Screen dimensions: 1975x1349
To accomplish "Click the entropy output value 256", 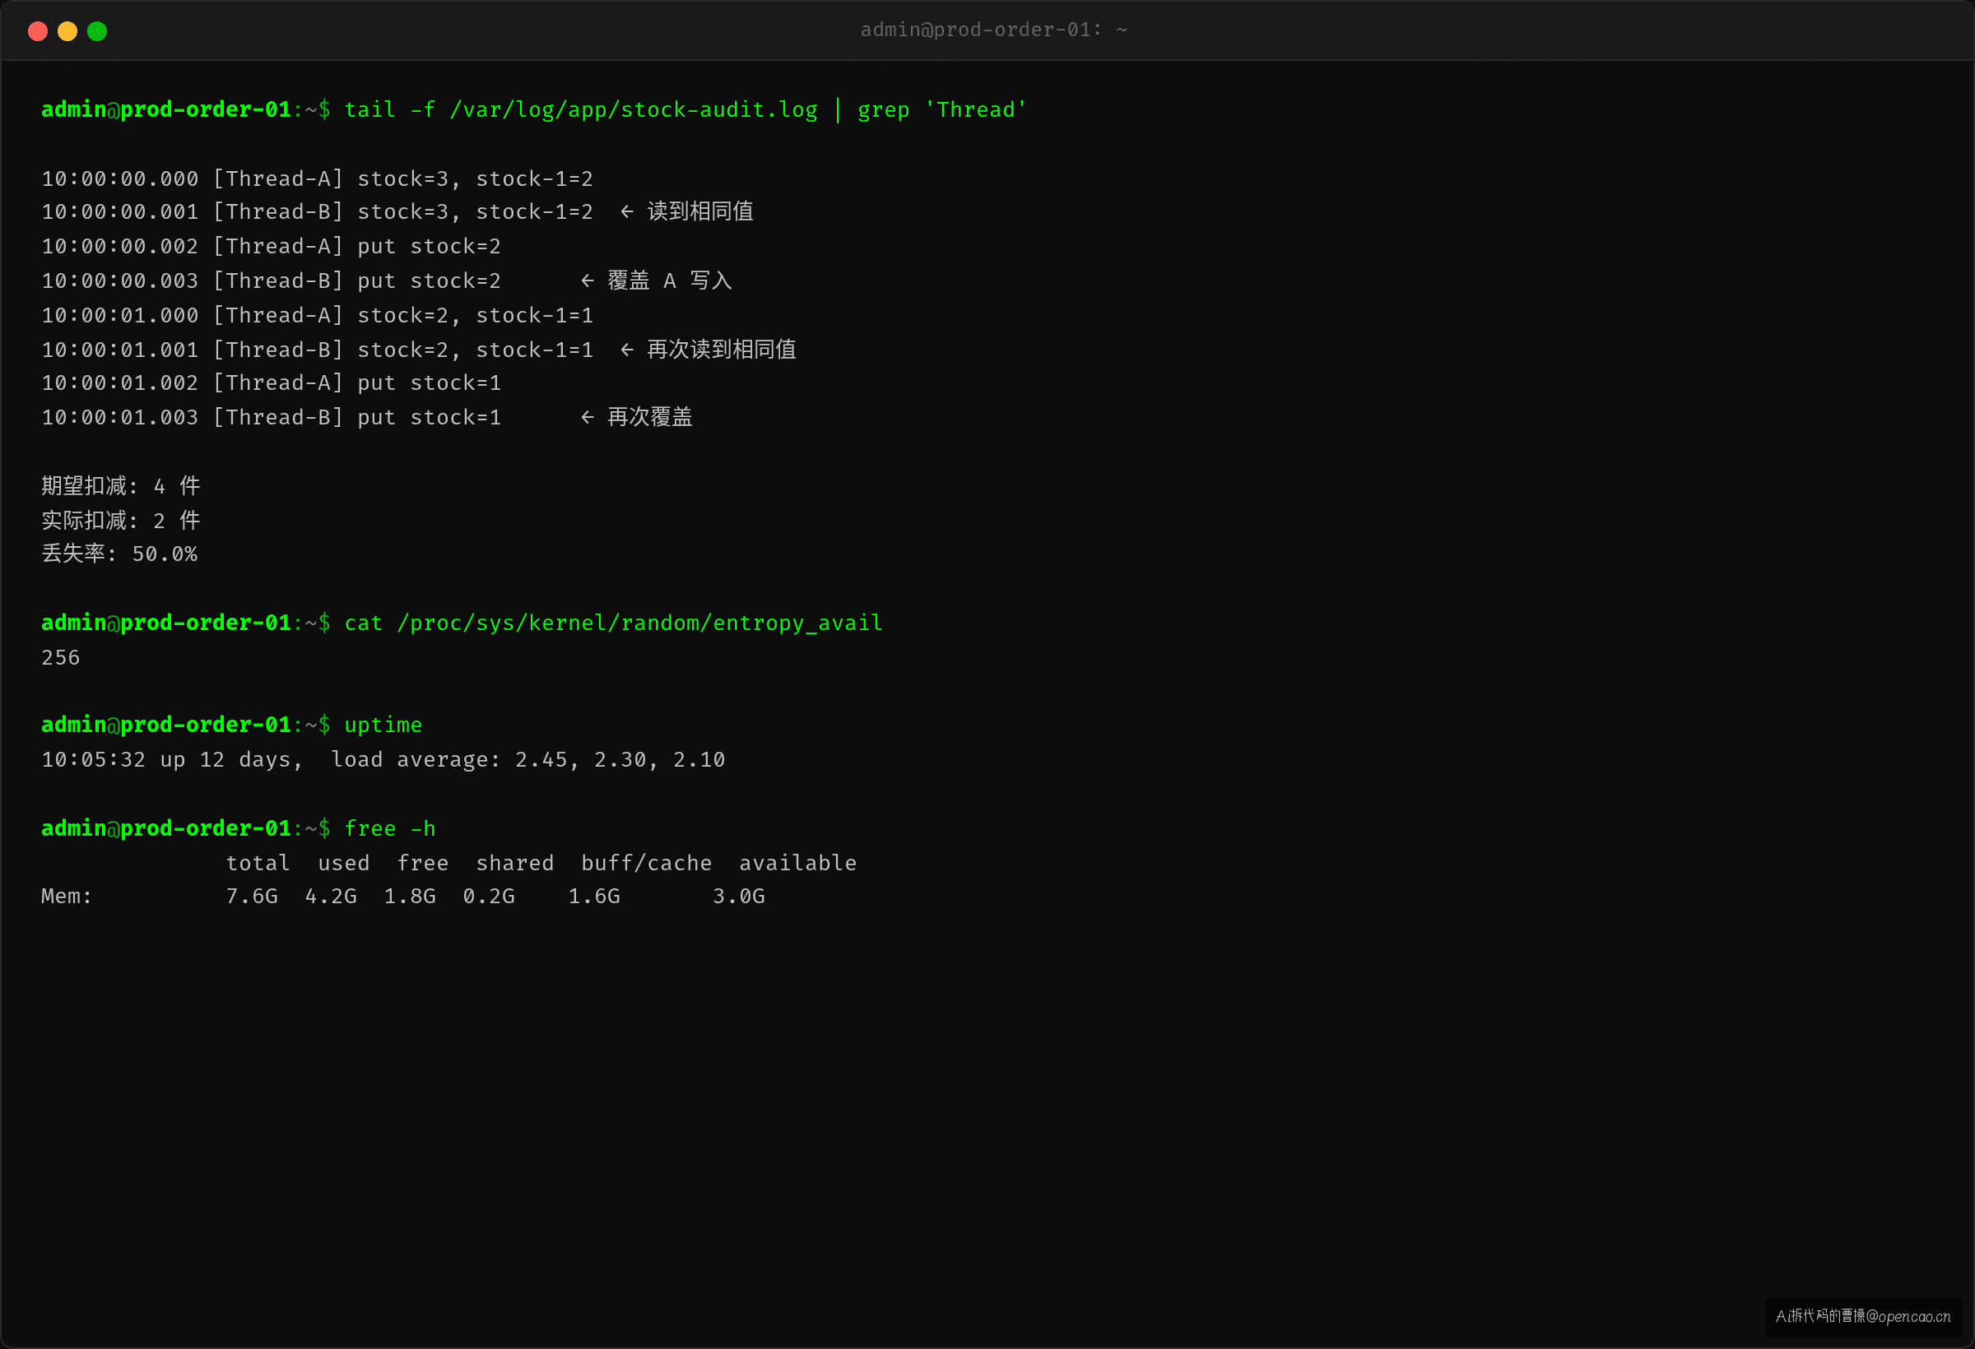I will point(60,657).
